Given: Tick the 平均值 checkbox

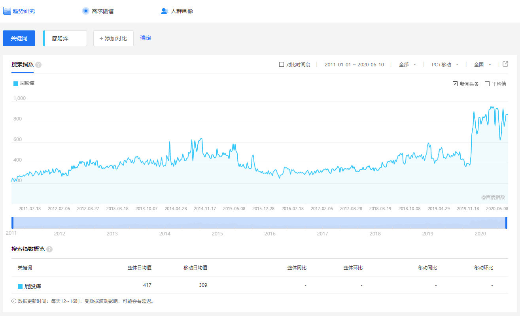Looking at the screenshot, I should tap(487, 84).
